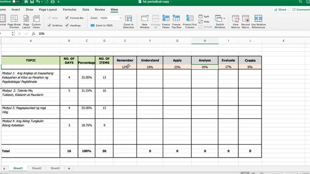Select the 23% cell under Apply
The height and width of the screenshot is (174, 310).
177,67
